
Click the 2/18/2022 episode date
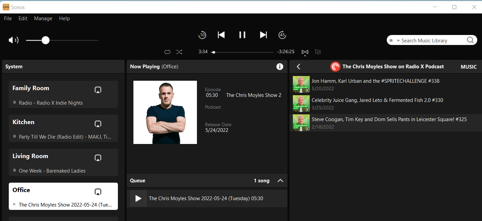coord(323,127)
